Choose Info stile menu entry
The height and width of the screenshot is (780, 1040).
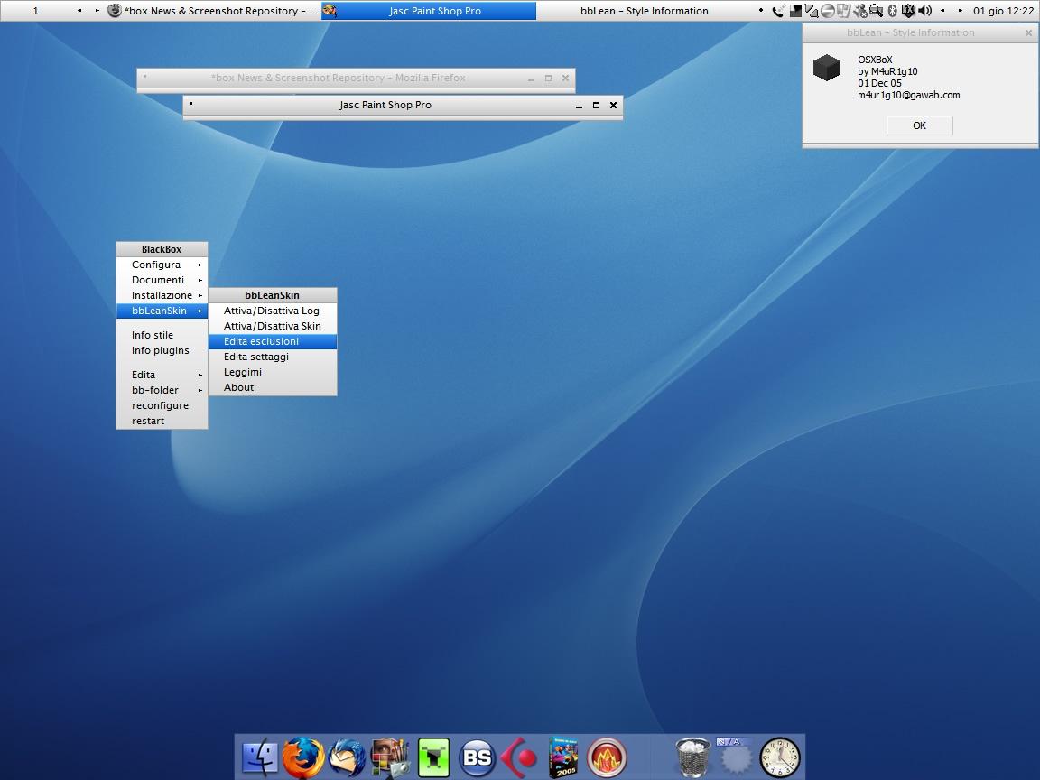tap(162, 335)
